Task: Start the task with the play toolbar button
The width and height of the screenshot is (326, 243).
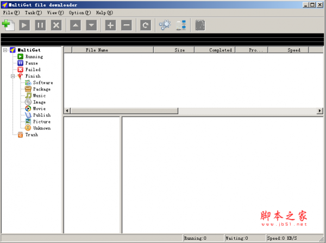Action: 24,25
